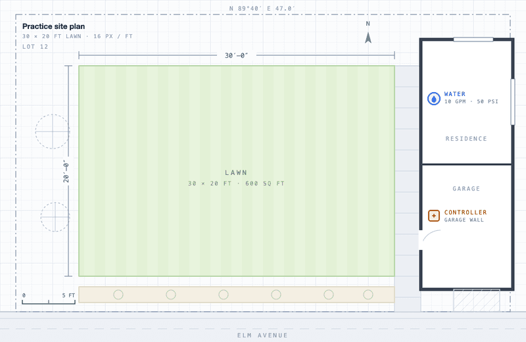The height and width of the screenshot is (342, 526).
Task: Click the Practice site plan title
Action: coord(54,26)
